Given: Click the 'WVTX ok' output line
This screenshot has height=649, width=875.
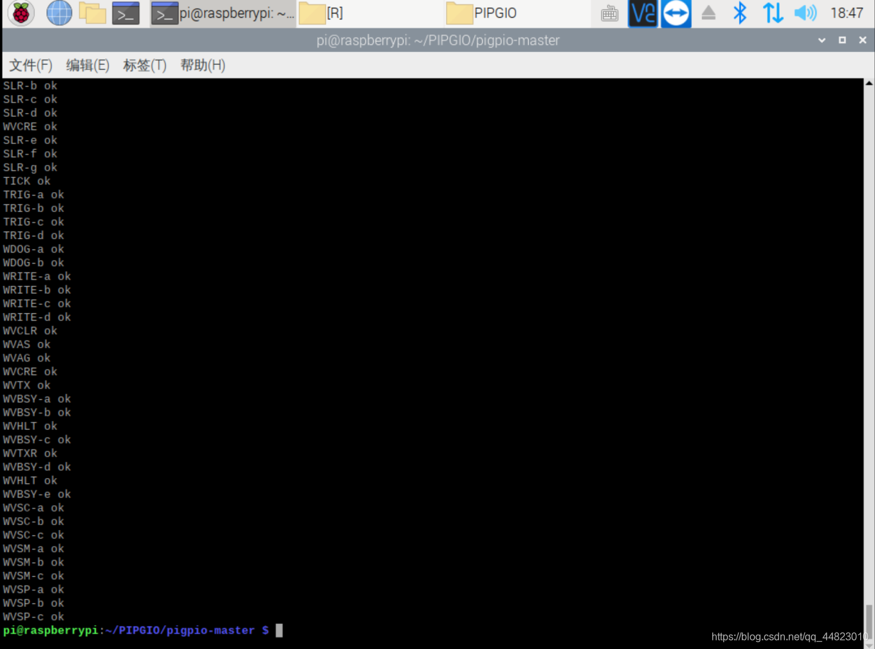Looking at the screenshot, I should click(x=26, y=386).
